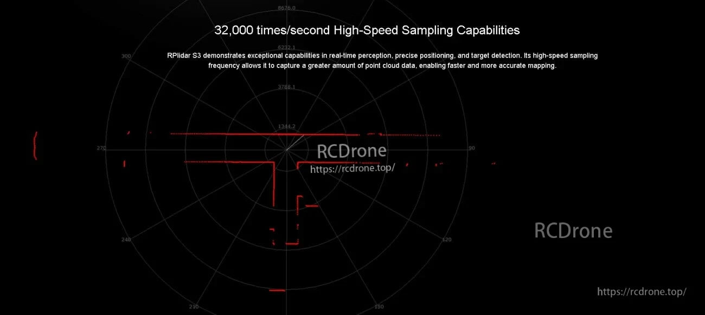Click the RPlidar S3 description paragraph
This screenshot has width=705, height=315.
click(382, 60)
